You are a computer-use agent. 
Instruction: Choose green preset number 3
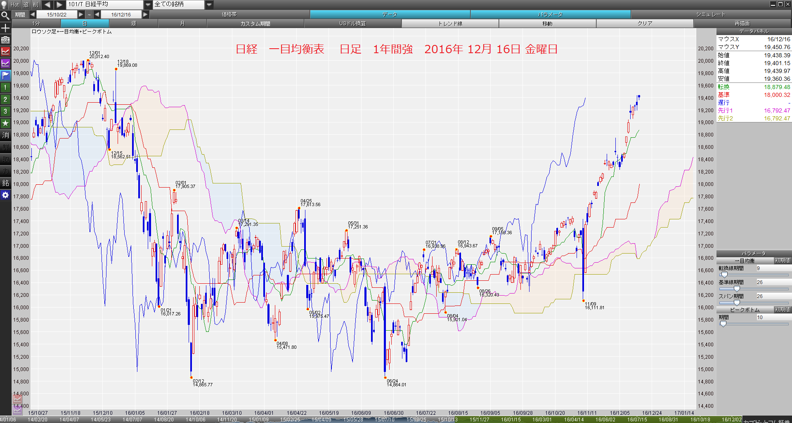click(x=5, y=111)
